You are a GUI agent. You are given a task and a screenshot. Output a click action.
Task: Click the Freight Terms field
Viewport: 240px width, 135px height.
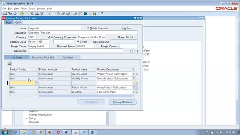(x=39, y=46)
